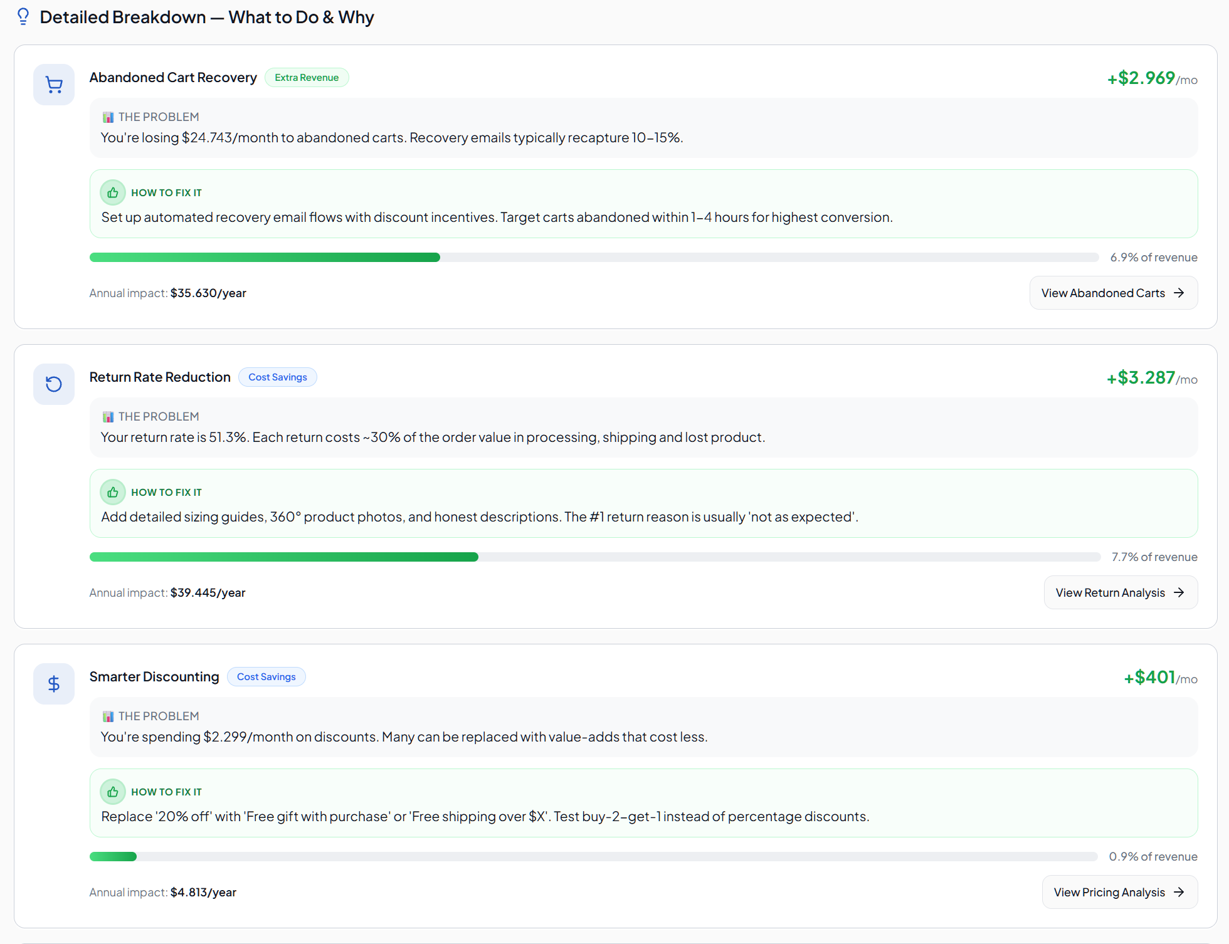1229x944 pixels.
Task: Click the bar chart icon next to Return Rate problem
Action: (x=108, y=417)
